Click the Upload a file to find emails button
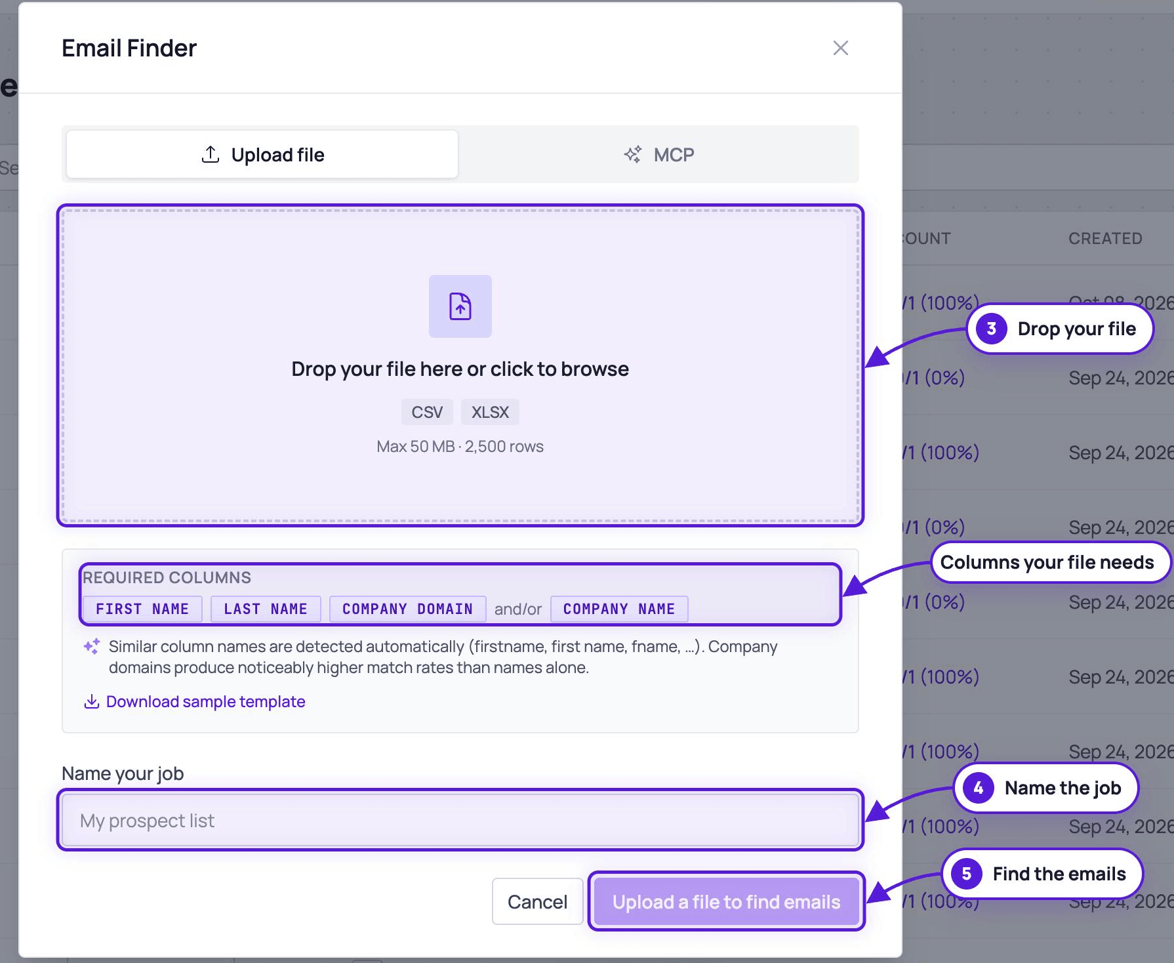 [727, 901]
